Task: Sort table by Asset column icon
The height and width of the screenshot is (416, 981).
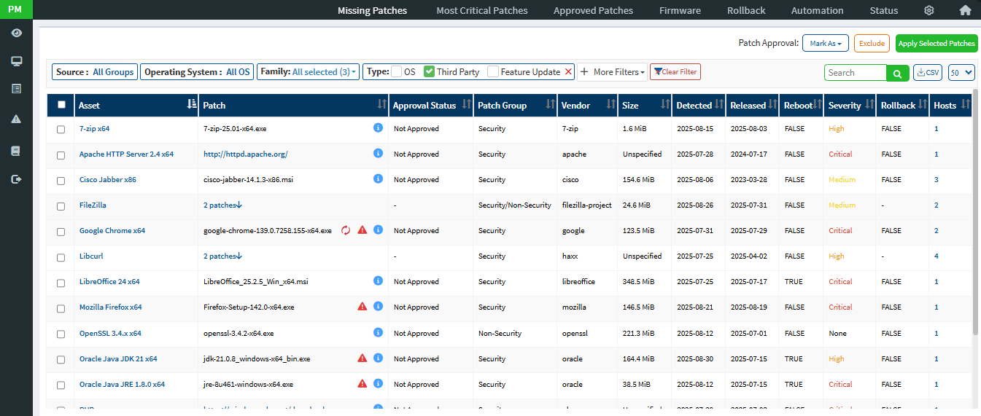Action: click(x=192, y=105)
